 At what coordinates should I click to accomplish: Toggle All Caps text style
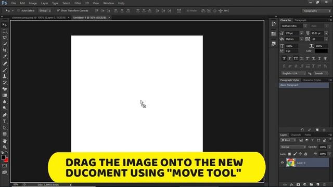coord(296,58)
